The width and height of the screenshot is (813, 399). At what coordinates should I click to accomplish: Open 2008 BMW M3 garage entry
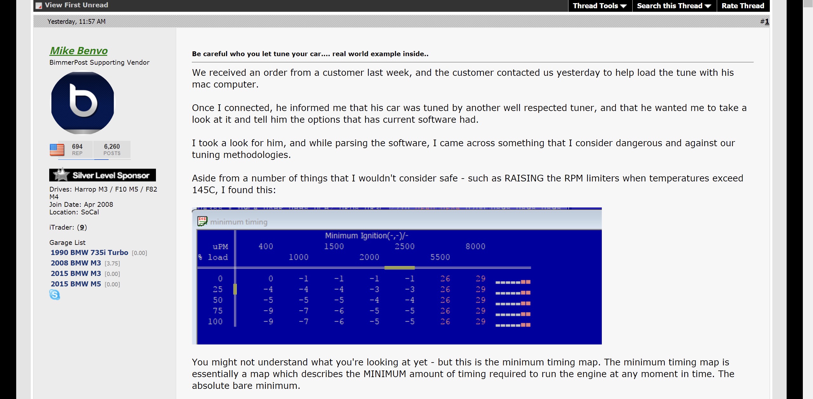coord(76,263)
